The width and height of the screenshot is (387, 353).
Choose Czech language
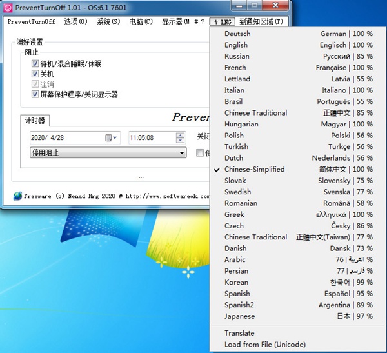click(299, 226)
